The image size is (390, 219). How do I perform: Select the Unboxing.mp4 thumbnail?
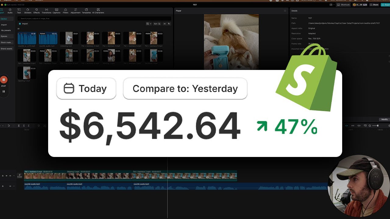point(69,38)
